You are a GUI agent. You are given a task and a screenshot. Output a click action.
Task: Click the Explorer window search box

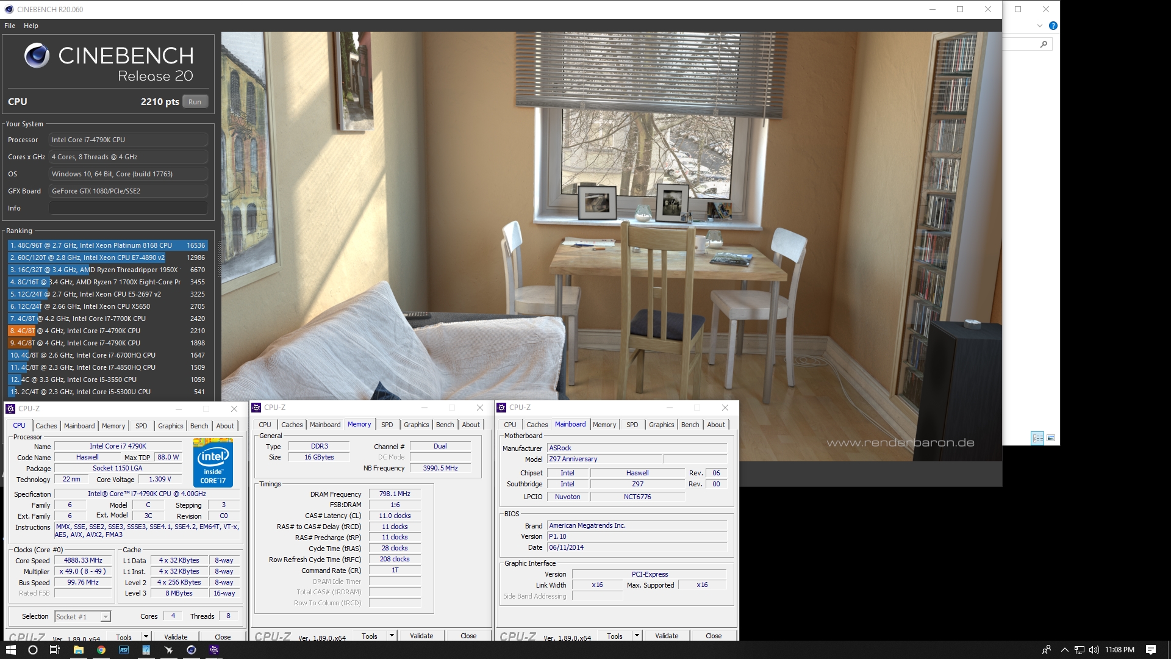pos(1027,44)
